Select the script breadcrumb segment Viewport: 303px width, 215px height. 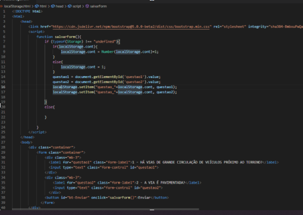[77, 6]
